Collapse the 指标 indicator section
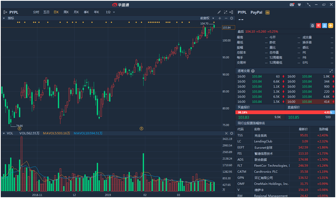Screen dimensions: 336x198 pos(4,18)
